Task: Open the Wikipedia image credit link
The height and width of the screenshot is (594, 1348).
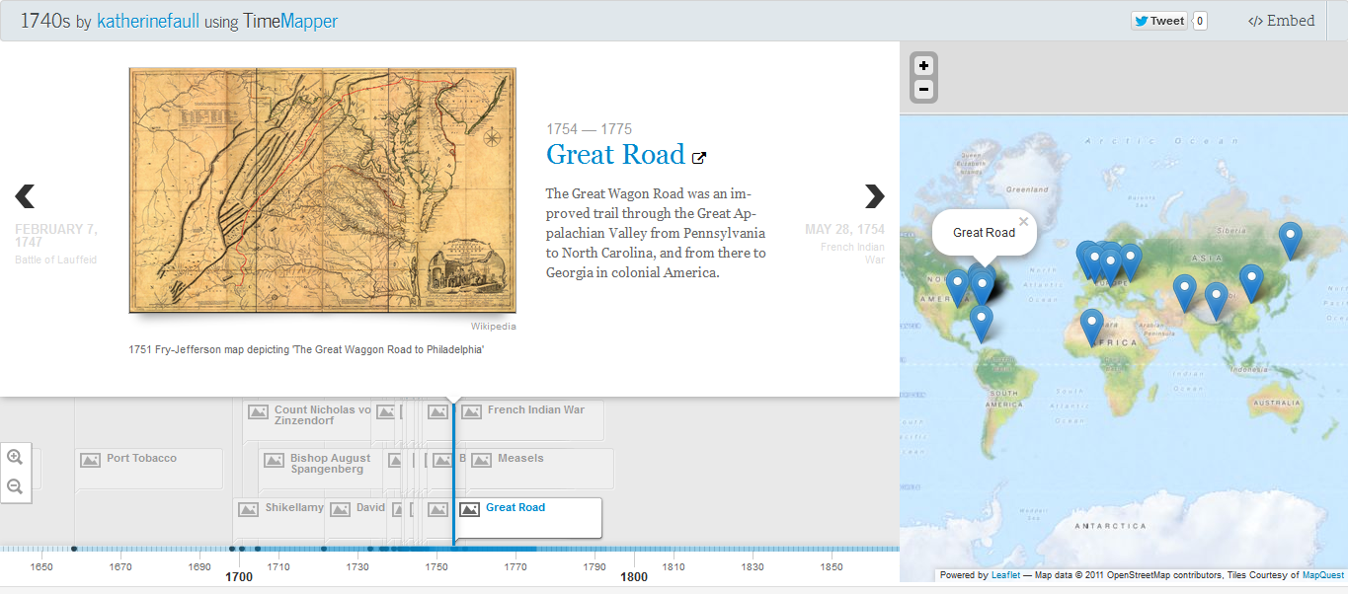Action: [493, 327]
